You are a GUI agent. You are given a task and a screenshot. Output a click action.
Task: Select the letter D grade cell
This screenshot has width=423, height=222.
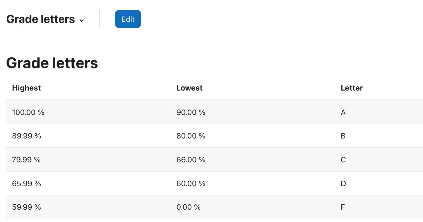(343, 184)
